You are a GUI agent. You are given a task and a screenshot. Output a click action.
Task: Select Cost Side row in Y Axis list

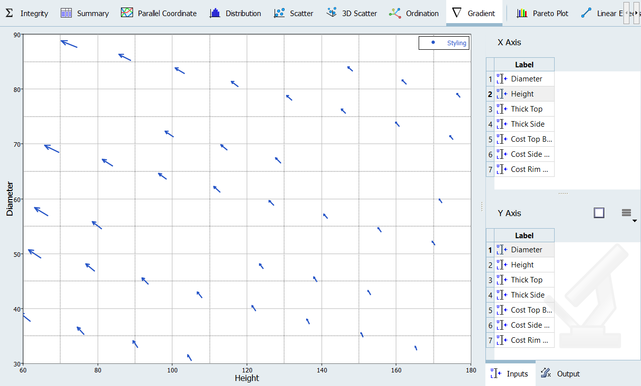[526, 325]
